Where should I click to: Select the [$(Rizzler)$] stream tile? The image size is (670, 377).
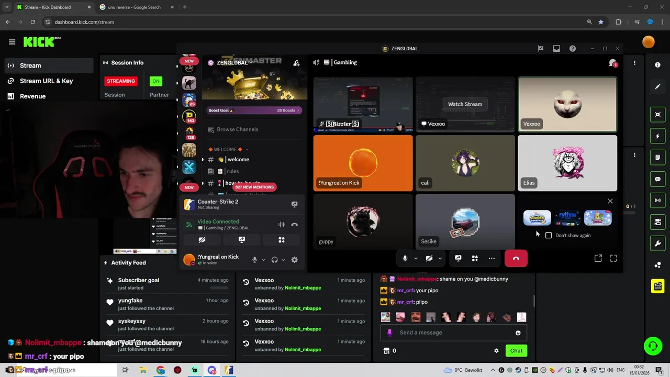[x=363, y=104]
